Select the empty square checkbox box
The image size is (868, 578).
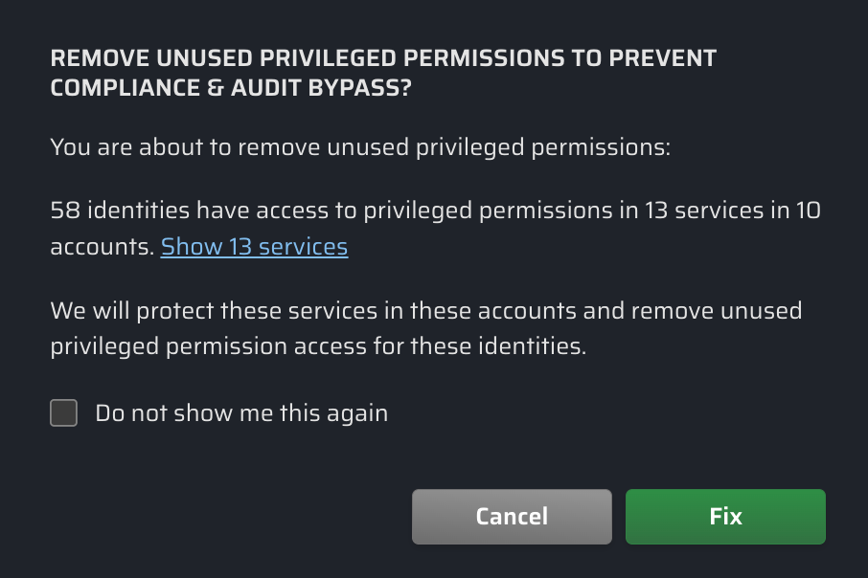pos(64,413)
